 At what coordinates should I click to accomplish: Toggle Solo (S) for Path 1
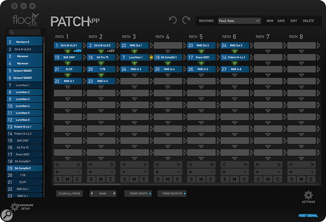[x=58, y=179]
